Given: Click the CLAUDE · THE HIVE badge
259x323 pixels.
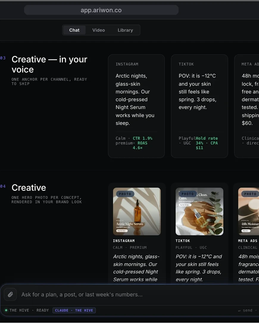Looking at the screenshot, I should click(x=74, y=310).
